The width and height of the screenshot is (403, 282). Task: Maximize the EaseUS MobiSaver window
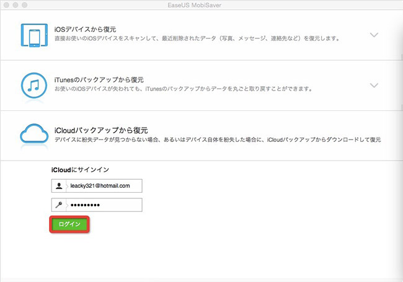(x=24, y=5)
